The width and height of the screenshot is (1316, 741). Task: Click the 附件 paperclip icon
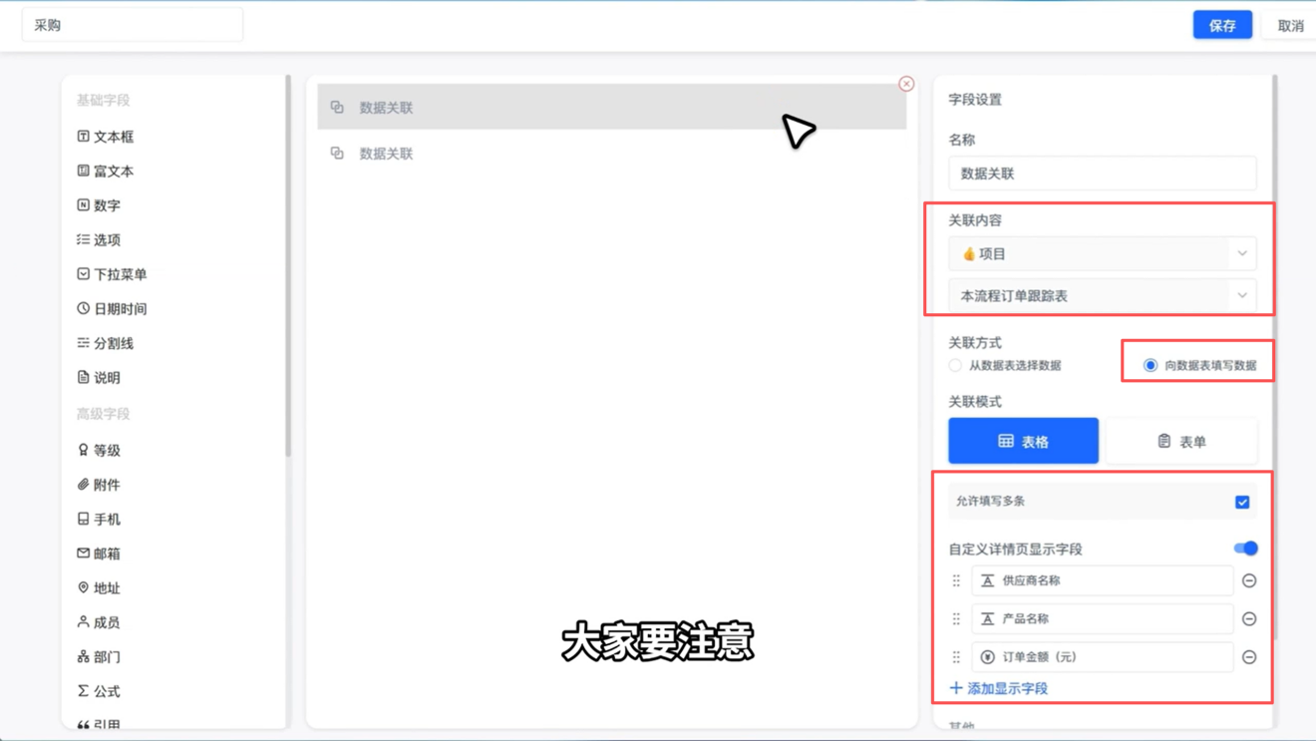tap(84, 485)
